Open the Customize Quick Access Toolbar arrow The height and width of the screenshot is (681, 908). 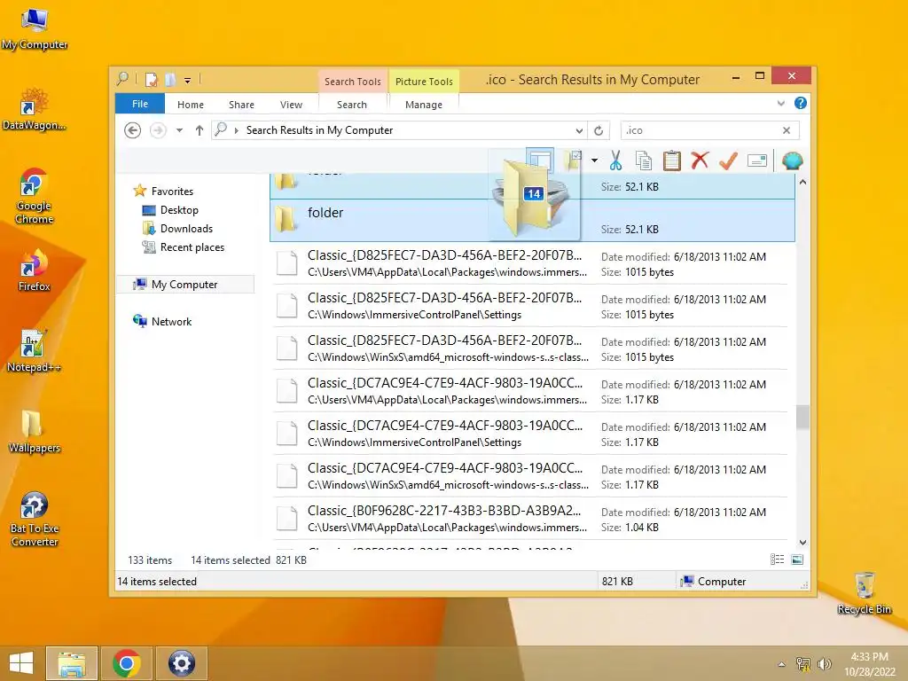point(187,81)
